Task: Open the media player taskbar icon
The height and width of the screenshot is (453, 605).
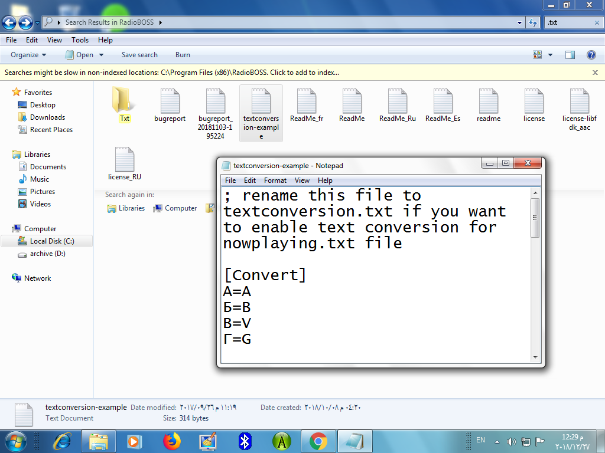Action: point(135,441)
